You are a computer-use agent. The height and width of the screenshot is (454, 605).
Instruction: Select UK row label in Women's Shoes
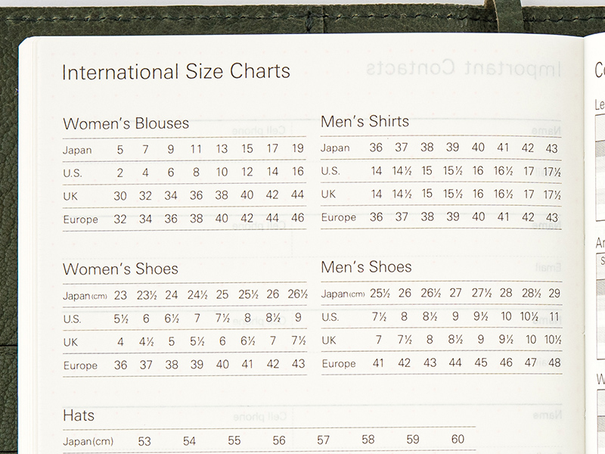(x=71, y=342)
